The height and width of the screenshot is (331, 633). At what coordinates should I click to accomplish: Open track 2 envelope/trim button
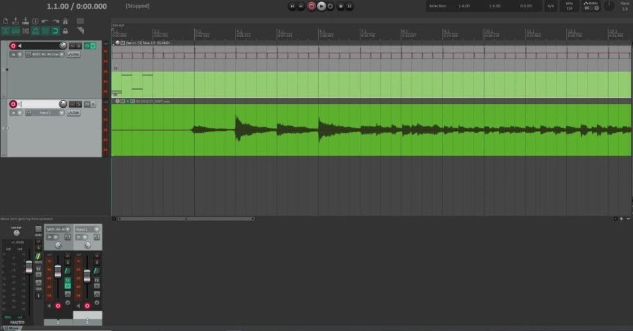point(74,113)
